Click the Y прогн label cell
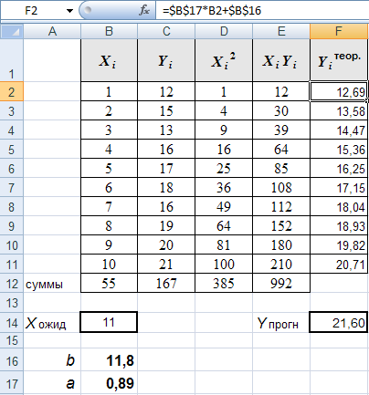 coord(281,322)
